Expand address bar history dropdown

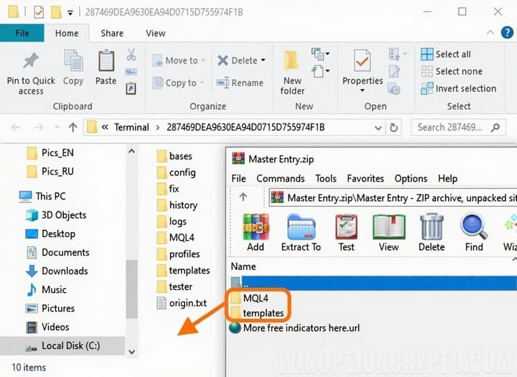378,128
